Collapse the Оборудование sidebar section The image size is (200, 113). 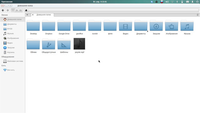tap(8, 57)
